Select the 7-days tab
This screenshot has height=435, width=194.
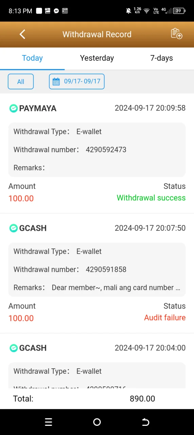tap(161, 58)
